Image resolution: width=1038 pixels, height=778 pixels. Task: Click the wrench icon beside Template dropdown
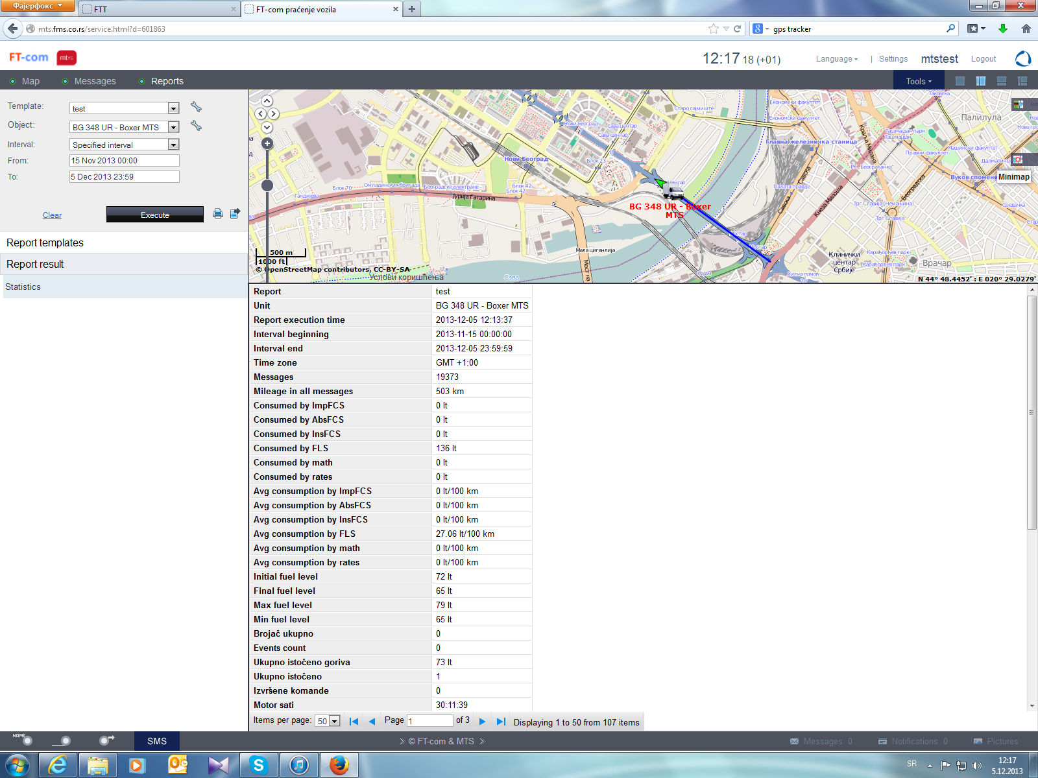click(196, 107)
